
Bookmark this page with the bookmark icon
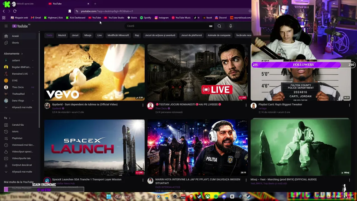pos(69,11)
